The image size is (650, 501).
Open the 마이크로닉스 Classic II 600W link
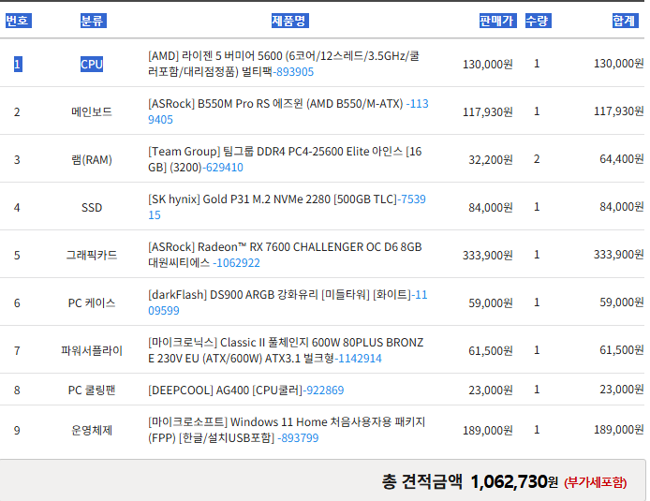pyautogui.click(x=286, y=350)
